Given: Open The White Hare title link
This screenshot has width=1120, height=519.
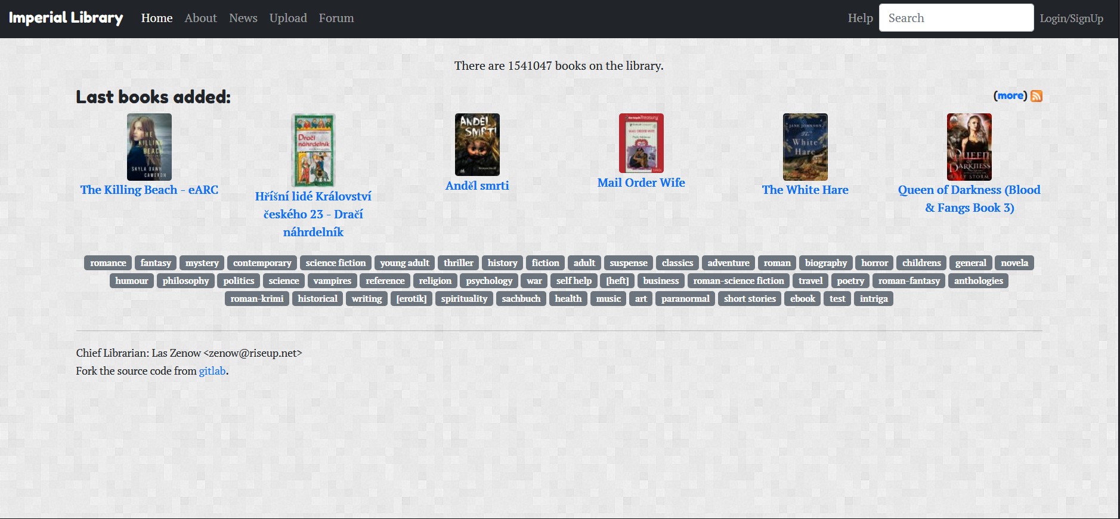Looking at the screenshot, I should click(805, 190).
